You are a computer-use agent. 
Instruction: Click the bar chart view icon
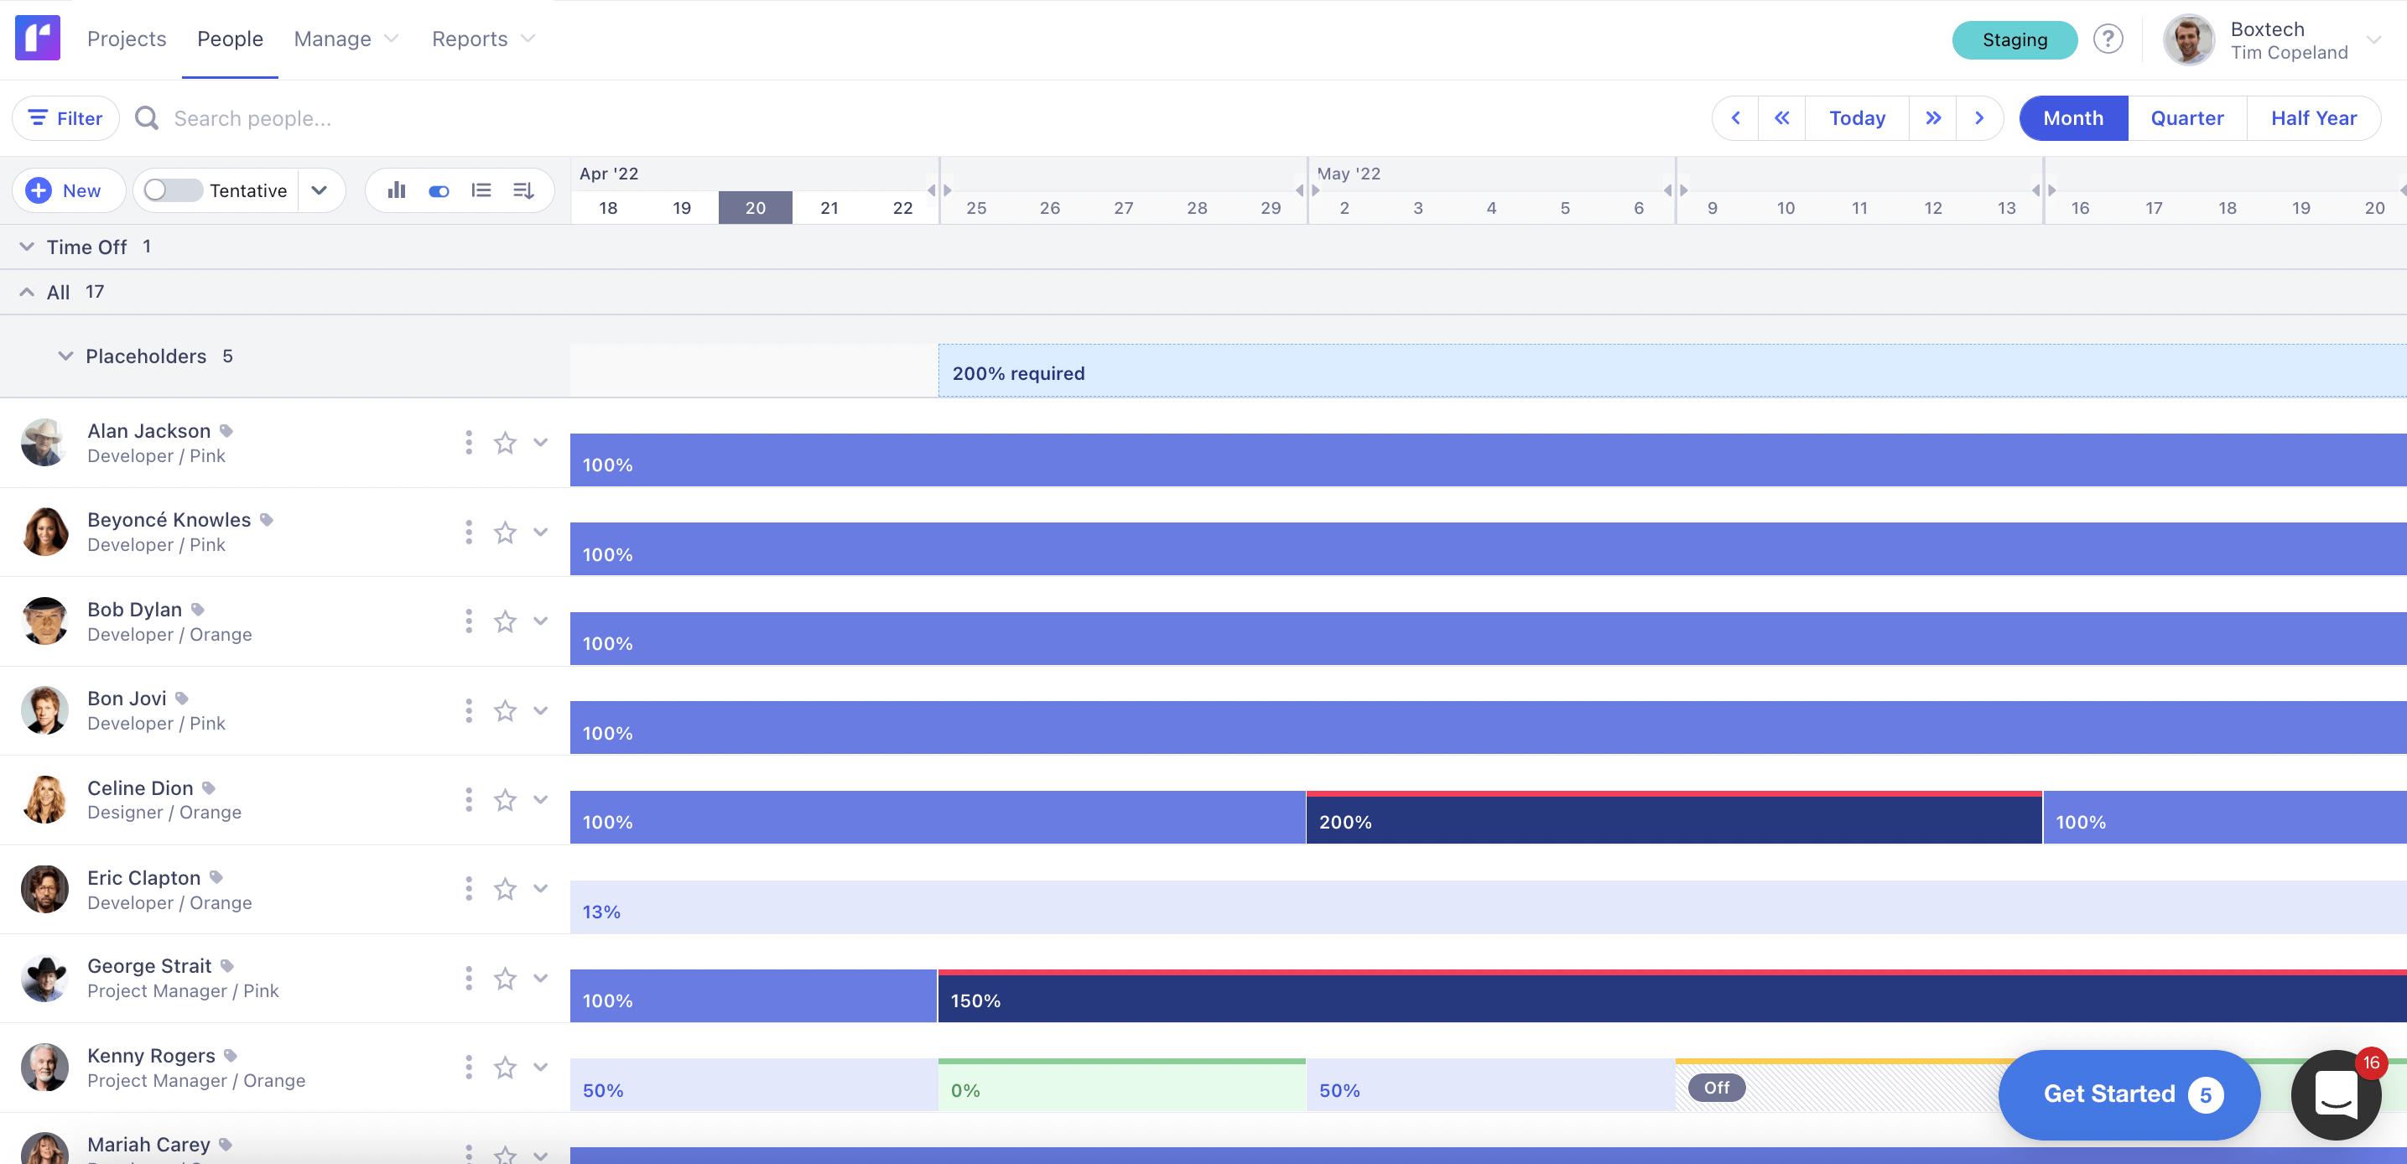396,190
